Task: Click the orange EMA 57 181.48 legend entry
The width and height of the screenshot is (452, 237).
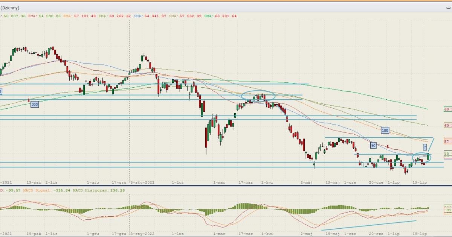Action: tap(80, 16)
